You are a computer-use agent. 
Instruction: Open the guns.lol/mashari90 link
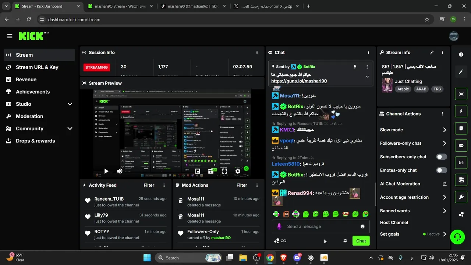(299, 81)
